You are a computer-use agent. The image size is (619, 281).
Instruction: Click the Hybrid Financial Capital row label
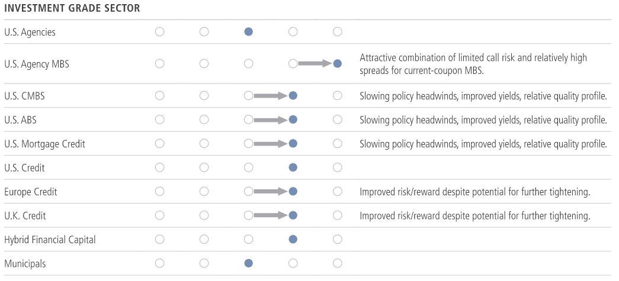50,240
